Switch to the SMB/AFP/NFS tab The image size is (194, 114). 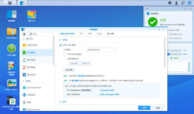pyautogui.click(x=67, y=33)
